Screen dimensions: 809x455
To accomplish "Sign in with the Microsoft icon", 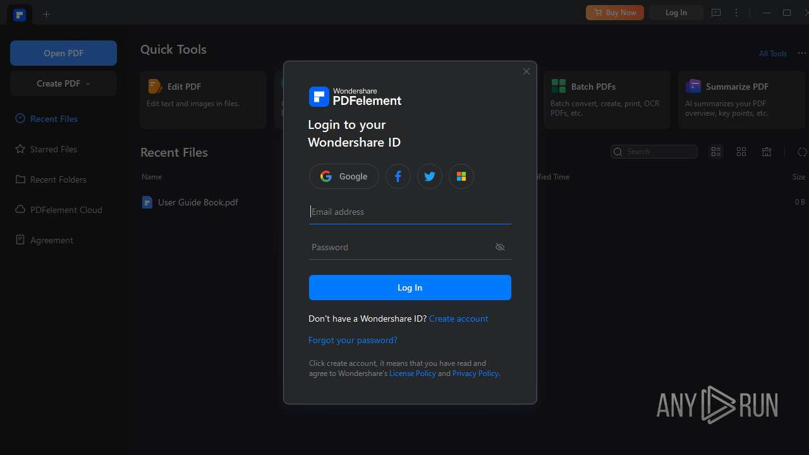I will [461, 176].
